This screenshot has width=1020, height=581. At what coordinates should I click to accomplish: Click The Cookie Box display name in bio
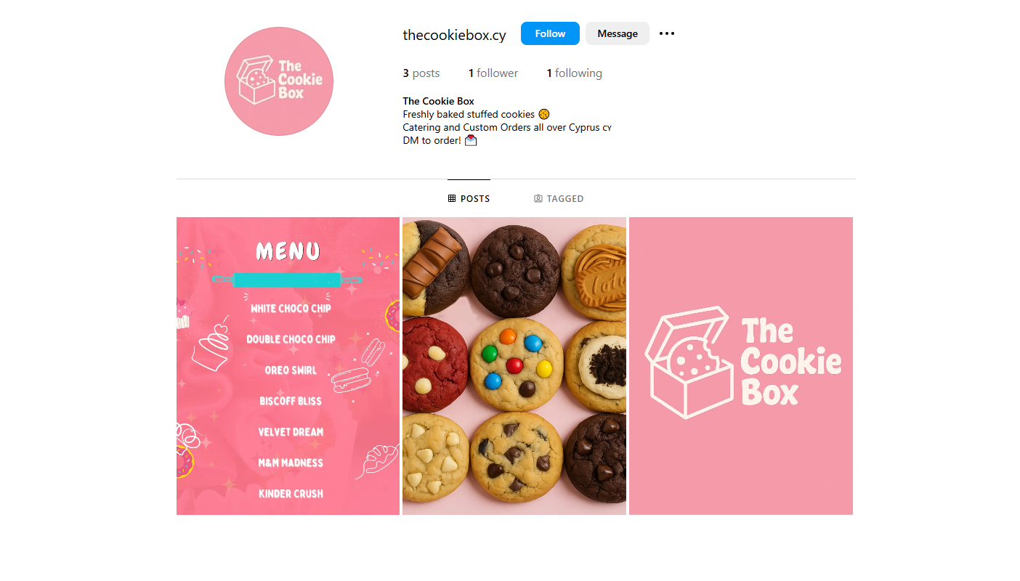(439, 101)
